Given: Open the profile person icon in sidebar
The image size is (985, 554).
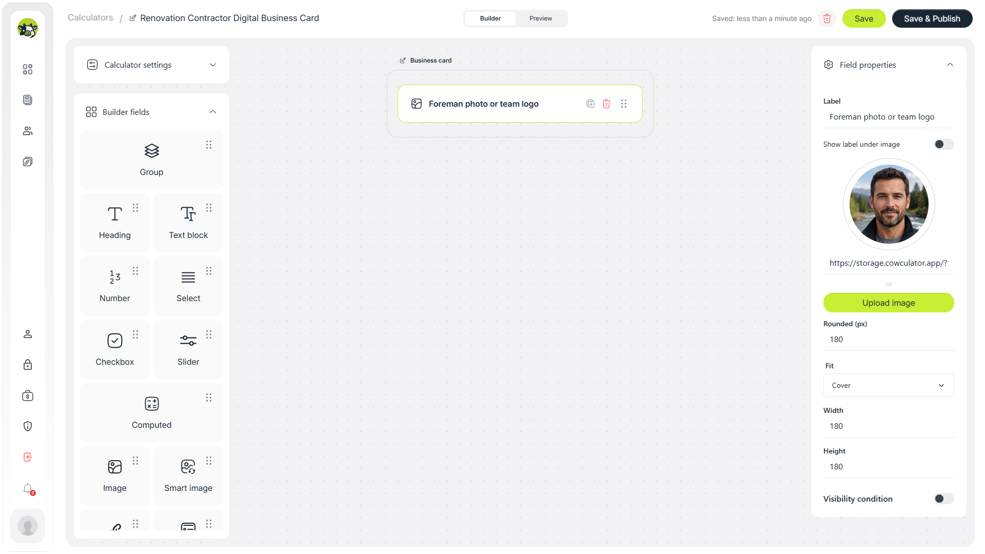Looking at the screenshot, I should point(28,334).
